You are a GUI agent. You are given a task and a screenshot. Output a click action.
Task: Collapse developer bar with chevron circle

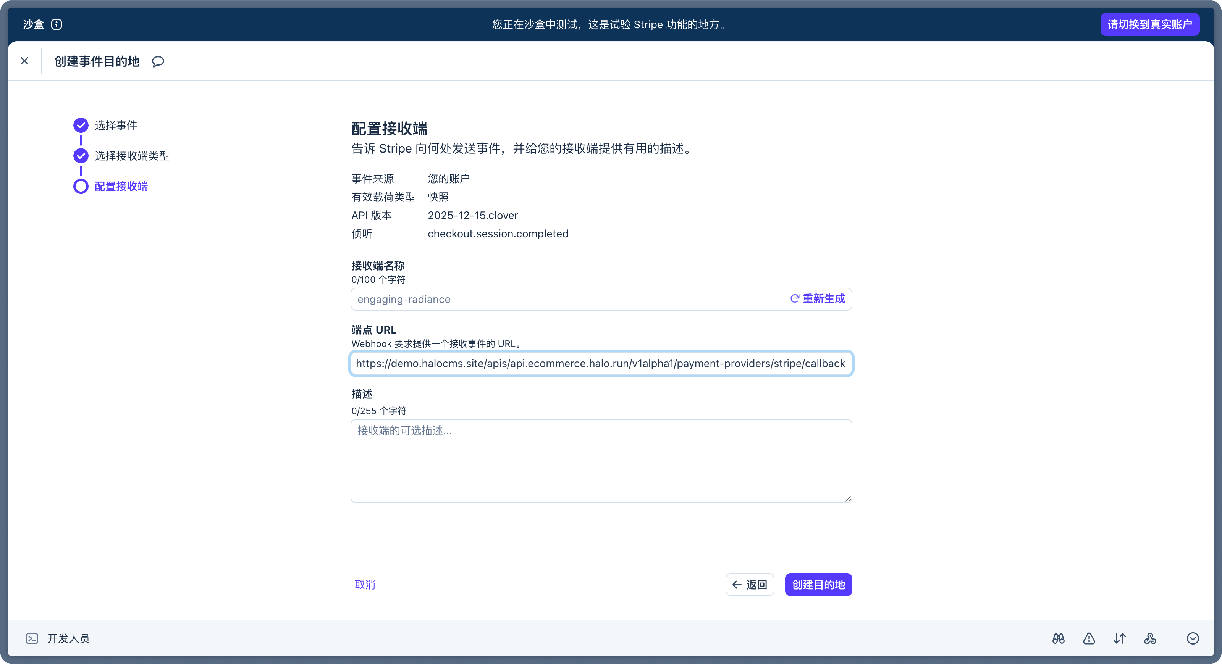click(1193, 638)
